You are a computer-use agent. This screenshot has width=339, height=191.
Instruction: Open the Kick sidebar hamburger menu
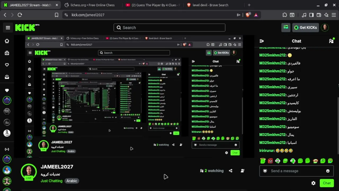tap(8, 28)
